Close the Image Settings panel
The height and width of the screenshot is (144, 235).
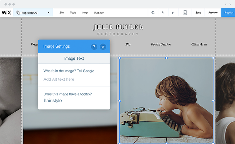(x=103, y=47)
